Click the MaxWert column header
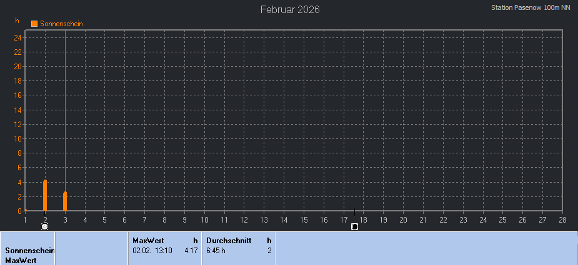Screen dimensions: 578x265 (148, 240)
